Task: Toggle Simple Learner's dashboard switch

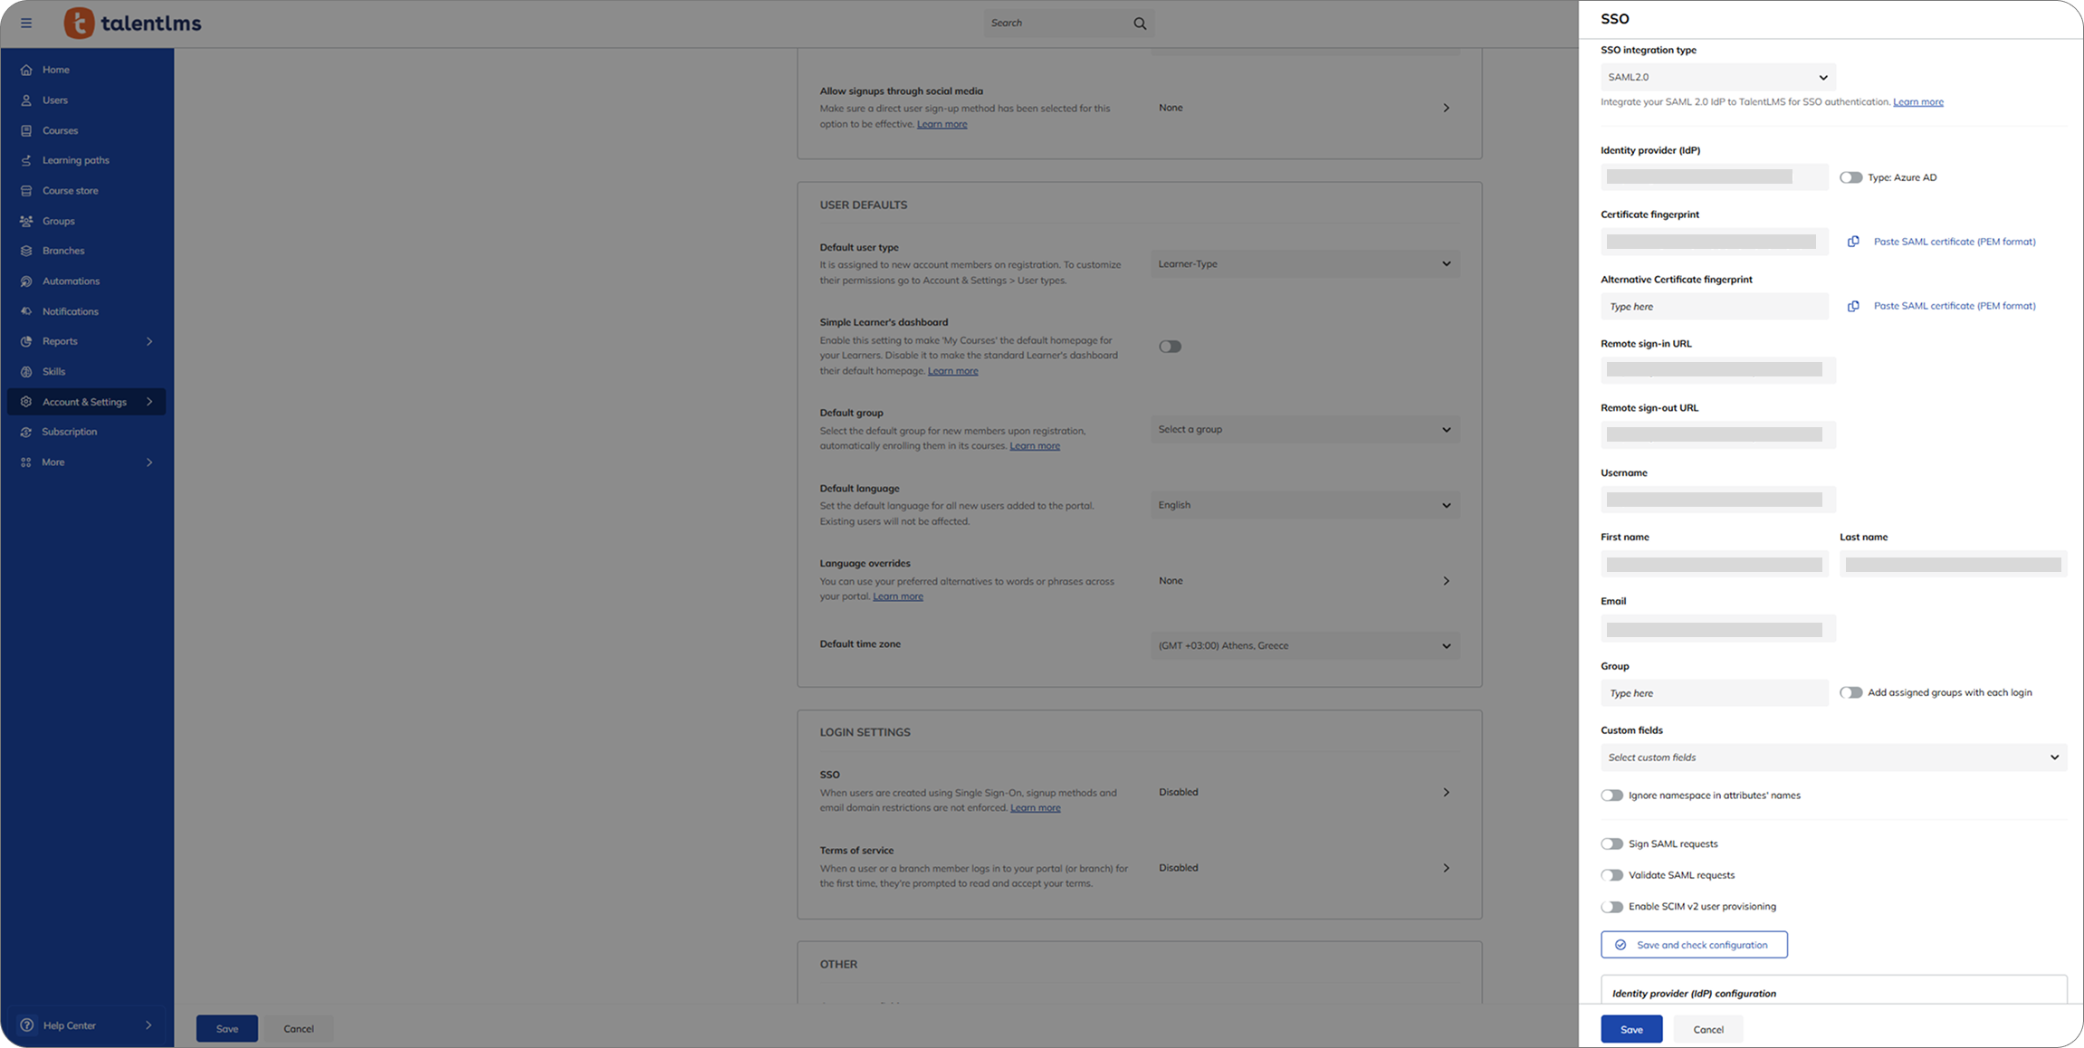Action: [x=1170, y=347]
